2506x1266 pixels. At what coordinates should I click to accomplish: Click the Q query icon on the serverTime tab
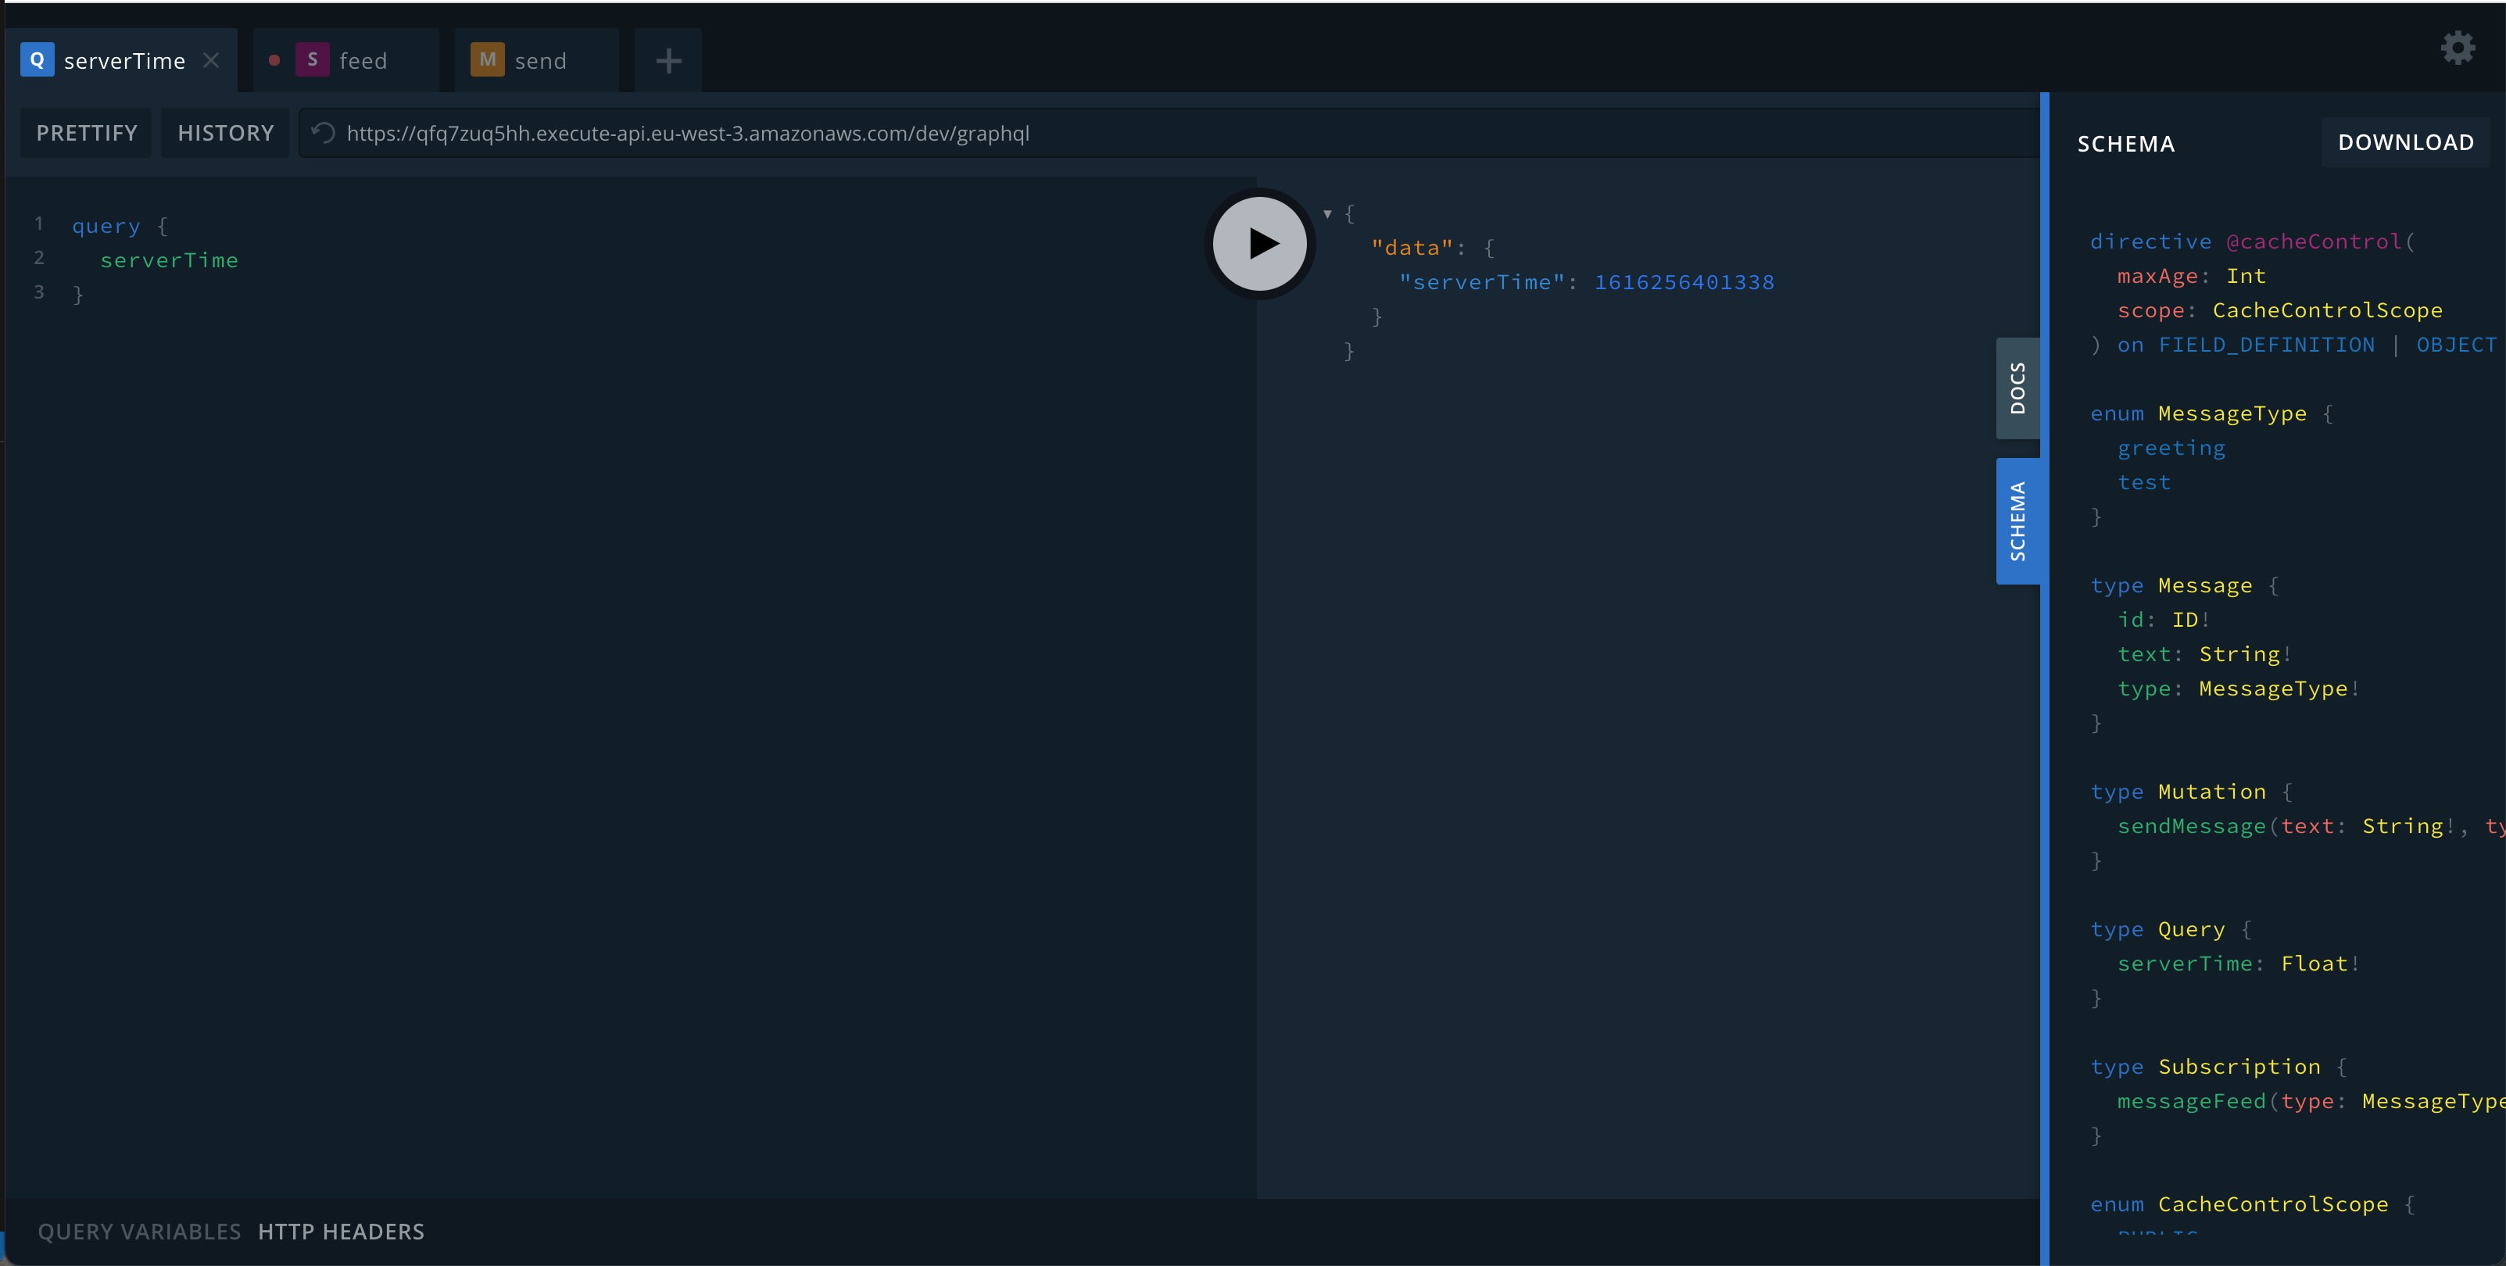37,59
